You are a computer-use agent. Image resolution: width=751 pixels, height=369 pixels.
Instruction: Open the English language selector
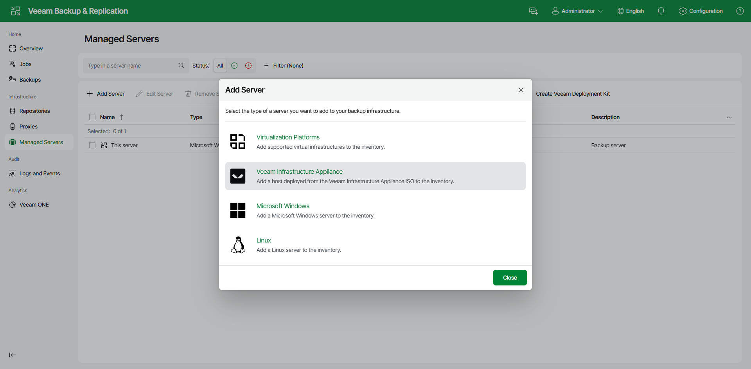[631, 11]
